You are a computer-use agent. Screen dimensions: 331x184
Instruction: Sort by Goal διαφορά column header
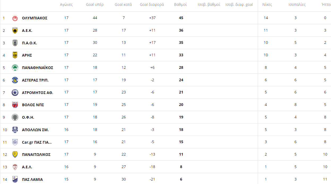click(x=152, y=5)
